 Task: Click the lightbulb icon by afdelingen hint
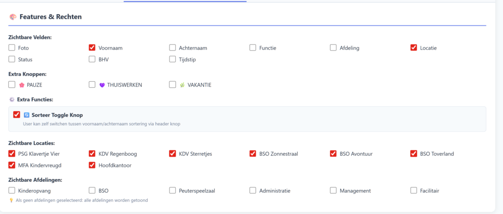click(11, 200)
